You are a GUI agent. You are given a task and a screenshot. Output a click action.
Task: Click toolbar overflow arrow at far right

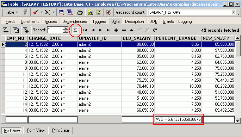click(238, 14)
